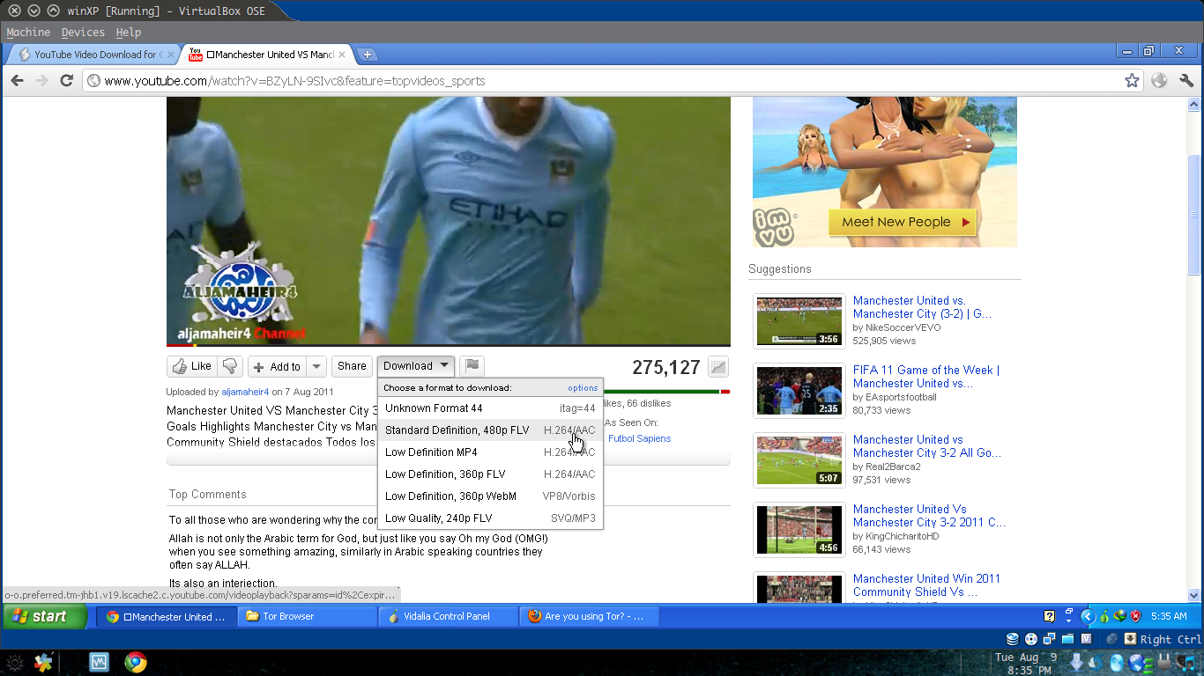Open a new browser tab
1204x676 pixels.
tap(368, 55)
